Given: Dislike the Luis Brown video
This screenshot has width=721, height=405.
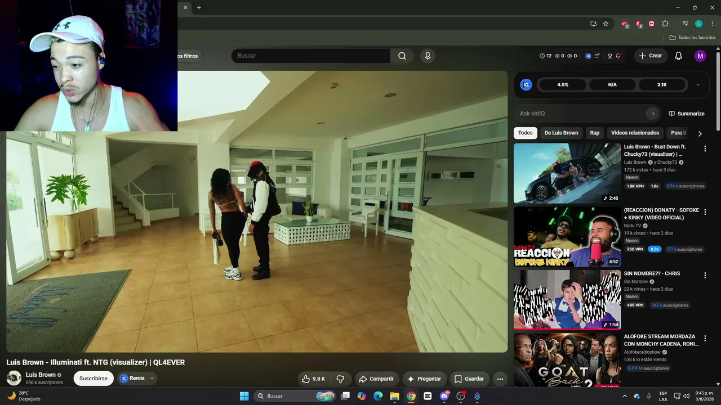Looking at the screenshot, I should click(x=340, y=379).
